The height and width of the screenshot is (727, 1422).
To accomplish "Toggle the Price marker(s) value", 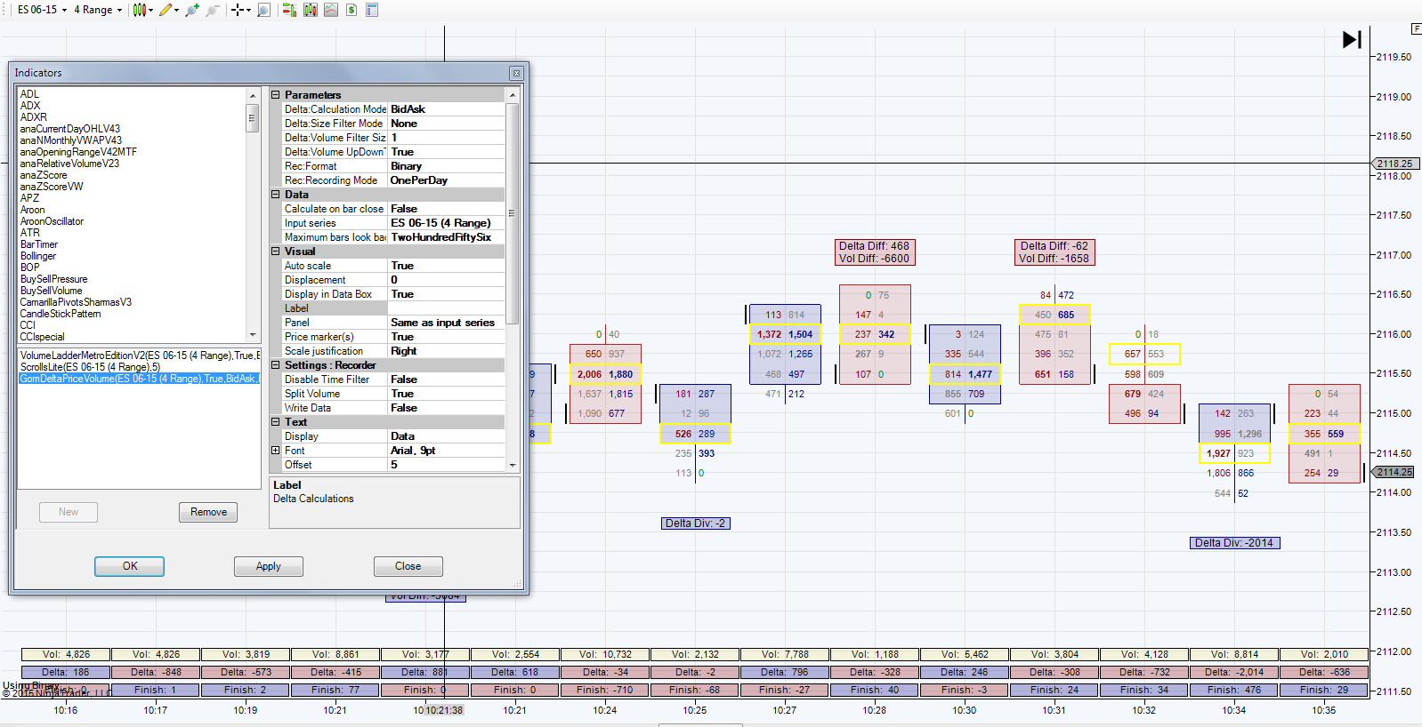I will pos(447,337).
